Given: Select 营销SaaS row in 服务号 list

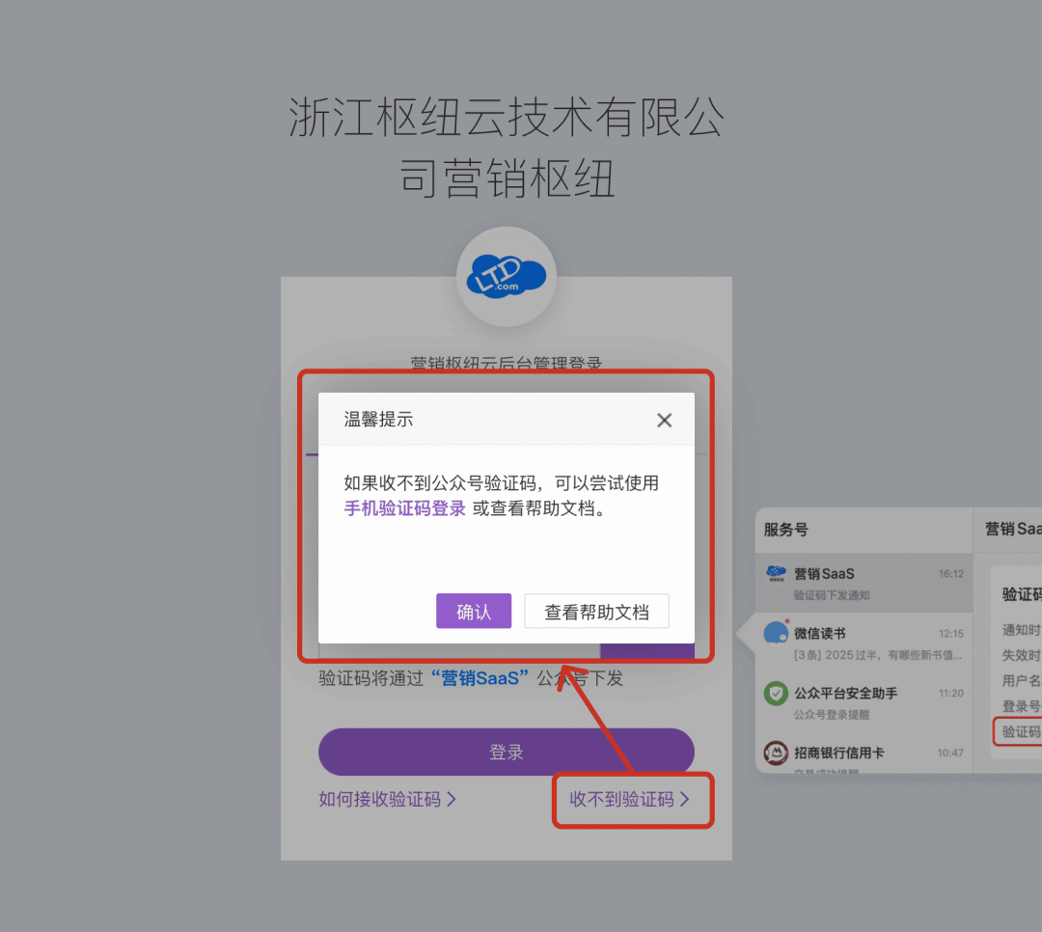Looking at the screenshot, I should [864, 583].
